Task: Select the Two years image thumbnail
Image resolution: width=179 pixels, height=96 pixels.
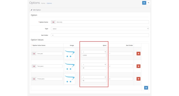Action: pyautogui.click(x=70, y=66)
